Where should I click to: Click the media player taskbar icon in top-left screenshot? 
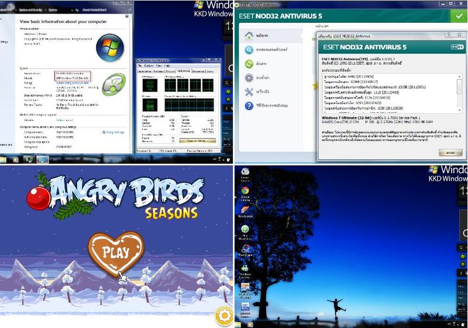[16, 160]
